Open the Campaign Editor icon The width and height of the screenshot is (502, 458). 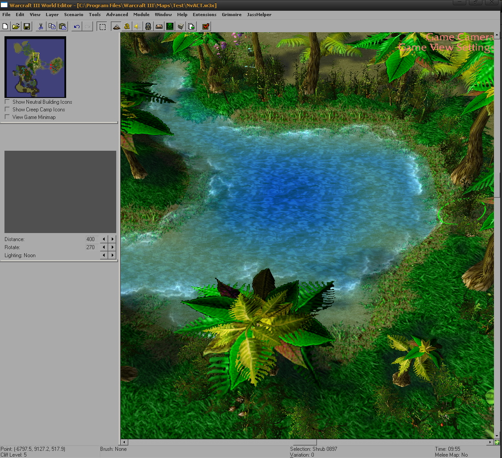159,26
